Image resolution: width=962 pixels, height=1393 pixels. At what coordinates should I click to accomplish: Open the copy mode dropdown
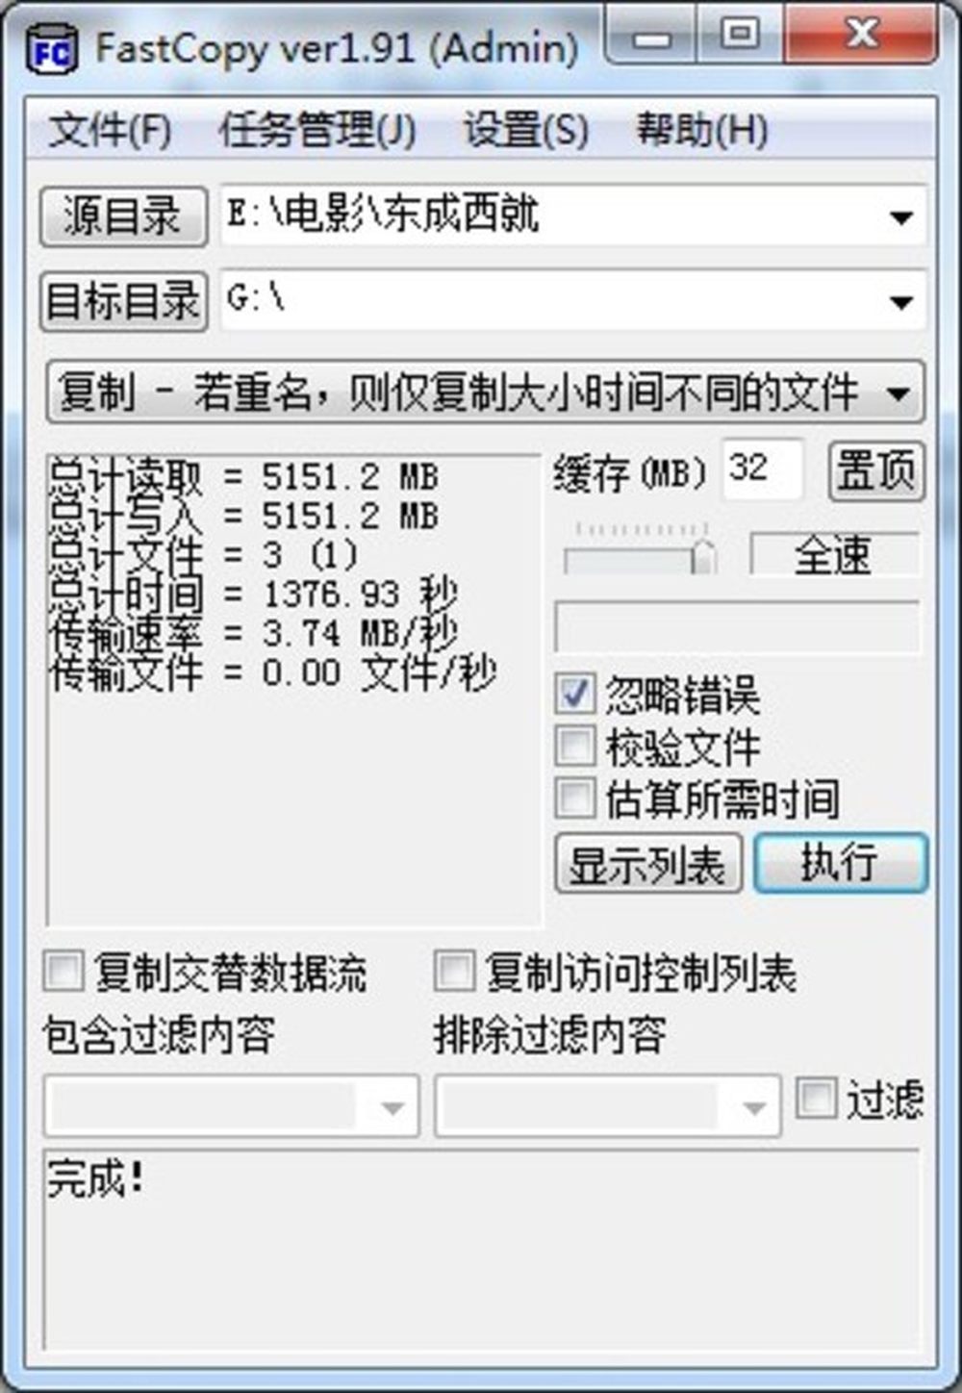point(486,393)
